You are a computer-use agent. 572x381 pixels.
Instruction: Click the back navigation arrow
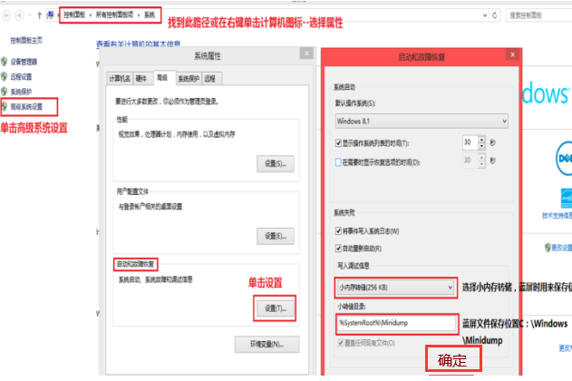(6, 15)
